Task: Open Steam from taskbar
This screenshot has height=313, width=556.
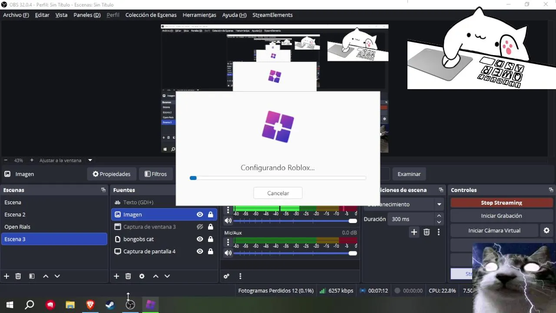Action: (x=110, y=305)
